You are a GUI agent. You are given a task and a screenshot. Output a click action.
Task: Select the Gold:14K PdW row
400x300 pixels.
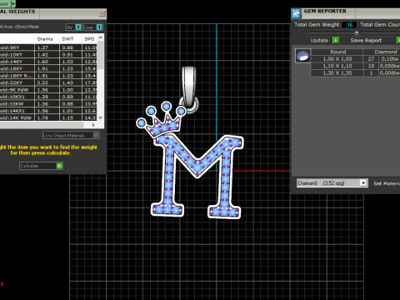[48, 117]
